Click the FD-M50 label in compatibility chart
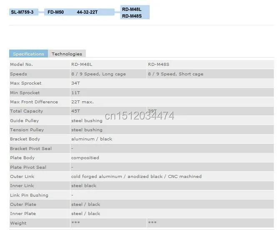Viewport: 278px width, 230px height. pyautogui.click(x=56, y=12)
